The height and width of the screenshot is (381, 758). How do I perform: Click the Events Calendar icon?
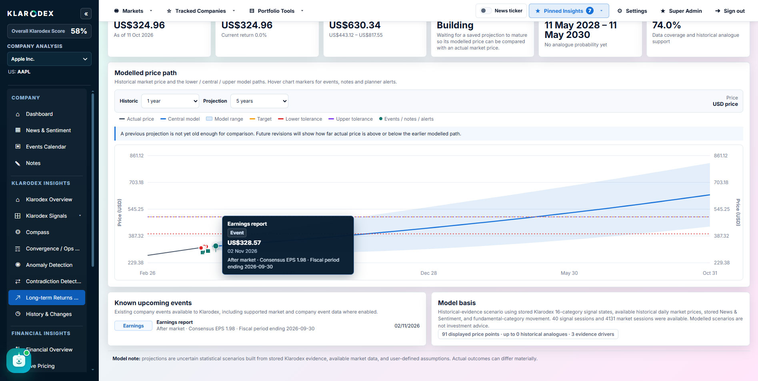coord(18,147)
